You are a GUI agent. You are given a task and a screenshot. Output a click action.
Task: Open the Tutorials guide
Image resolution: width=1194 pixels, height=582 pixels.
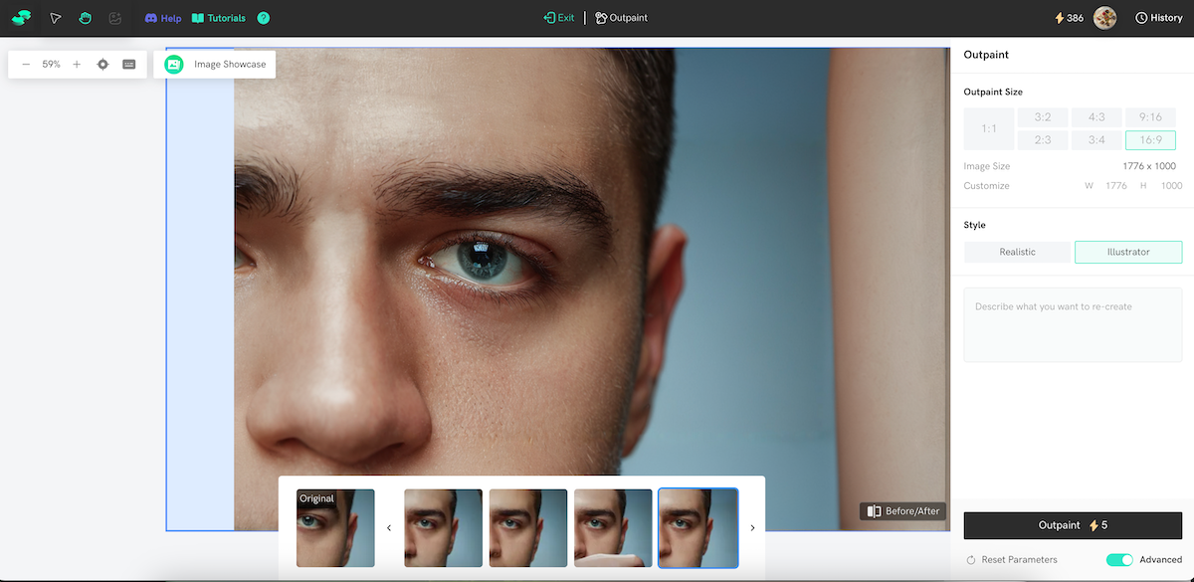point(219,17)
